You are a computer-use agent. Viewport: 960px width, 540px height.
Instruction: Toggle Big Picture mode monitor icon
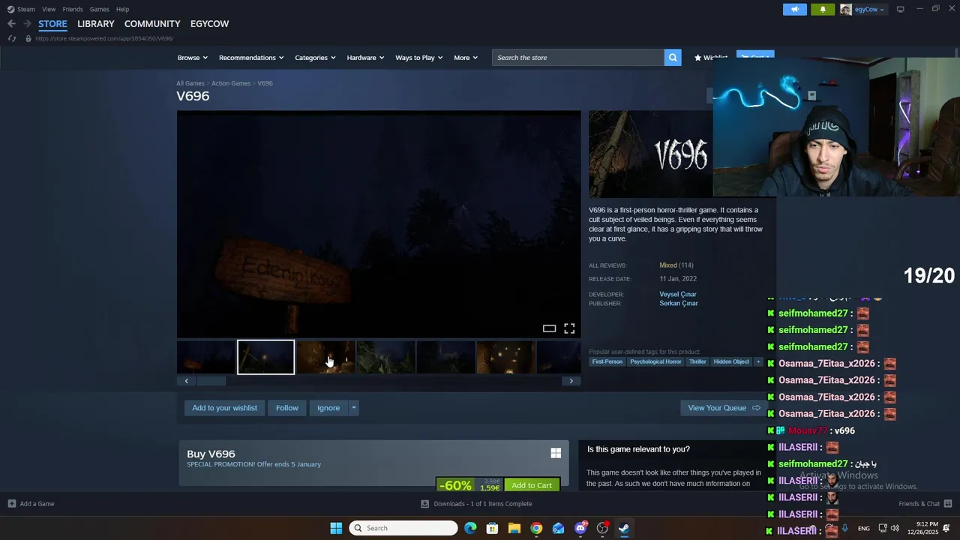[900, 9]
